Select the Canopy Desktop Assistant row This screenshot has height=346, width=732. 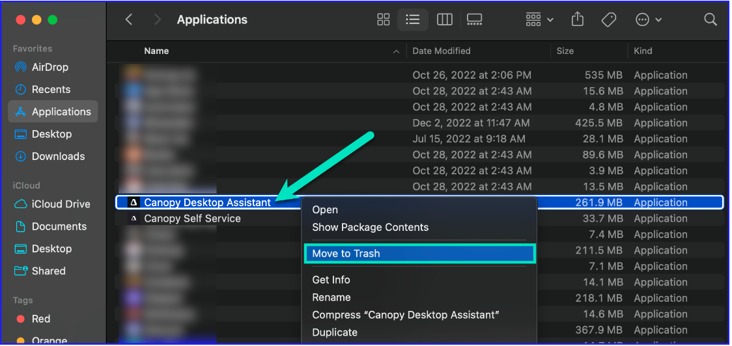pyautogui.click(x=419, y=202)
